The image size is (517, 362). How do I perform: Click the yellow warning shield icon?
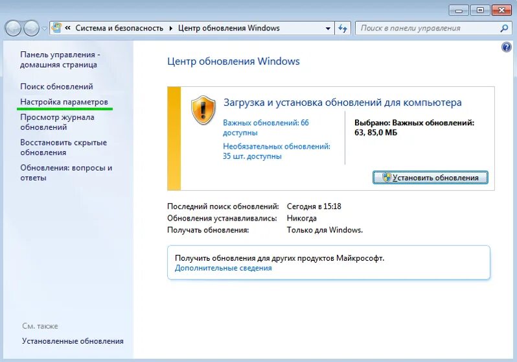(203, 110)
